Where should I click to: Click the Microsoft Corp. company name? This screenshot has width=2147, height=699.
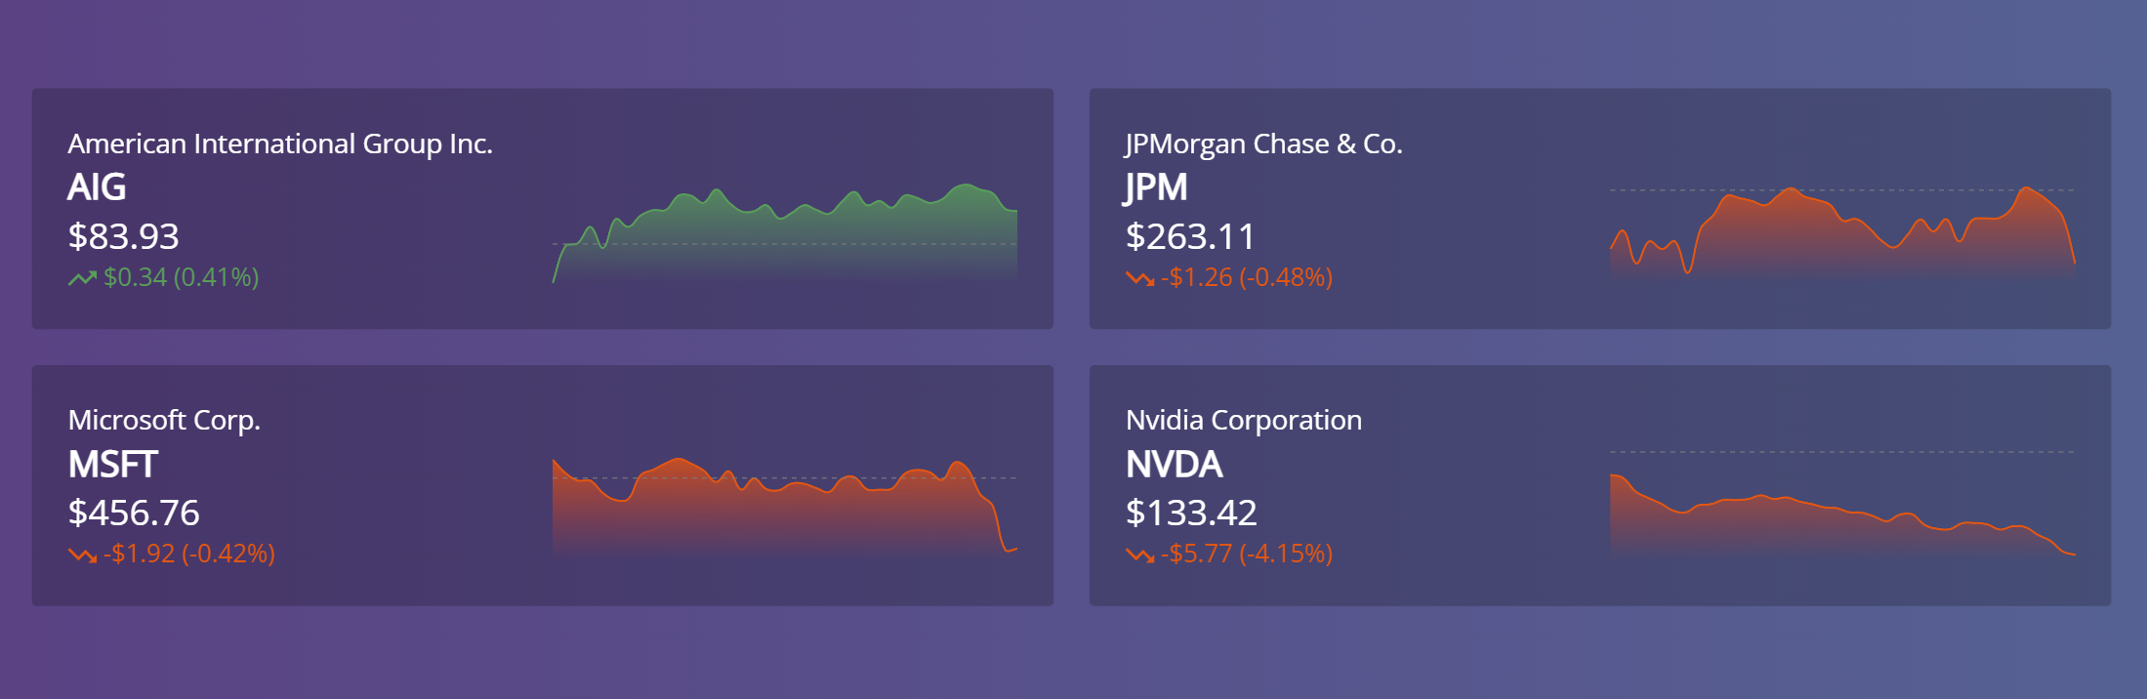click(164, 421)
